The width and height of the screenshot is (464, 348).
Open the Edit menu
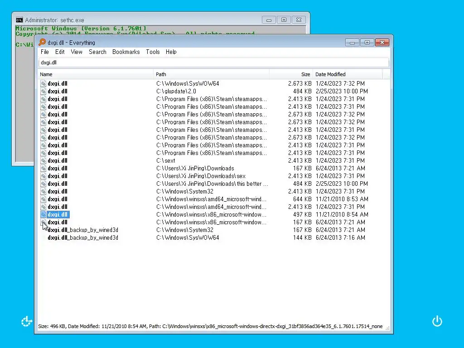60,52
